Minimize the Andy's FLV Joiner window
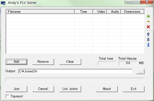 point(129,2)
